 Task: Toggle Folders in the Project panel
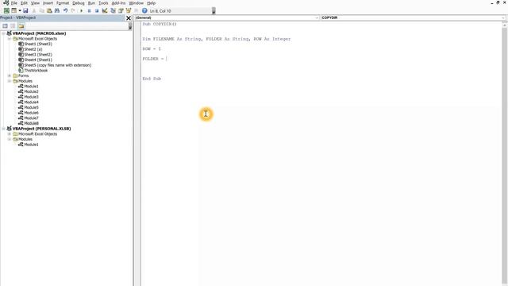coord(21,26)
